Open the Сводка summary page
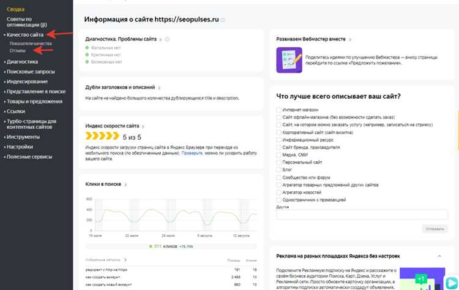Viewport: 459px width, 290px height. (15, 9)
